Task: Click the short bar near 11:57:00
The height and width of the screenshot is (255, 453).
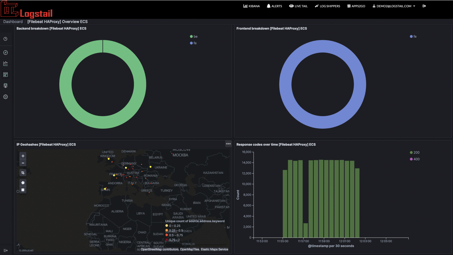Action: pyautogui.click(x=306, y=230)
